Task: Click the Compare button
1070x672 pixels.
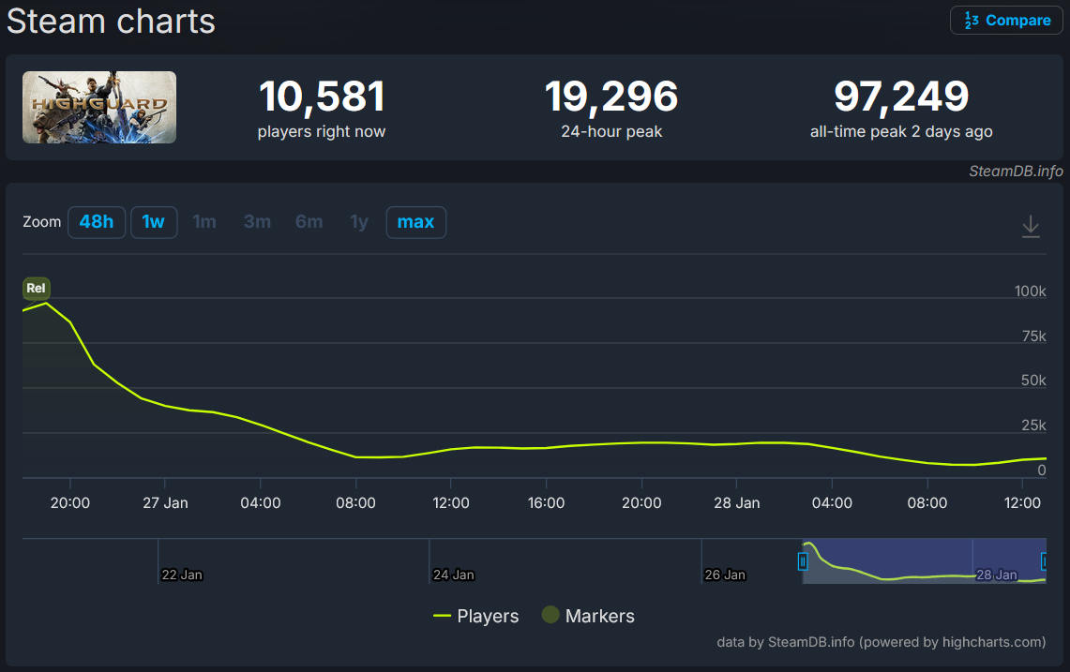Action: click(1006, 21)
